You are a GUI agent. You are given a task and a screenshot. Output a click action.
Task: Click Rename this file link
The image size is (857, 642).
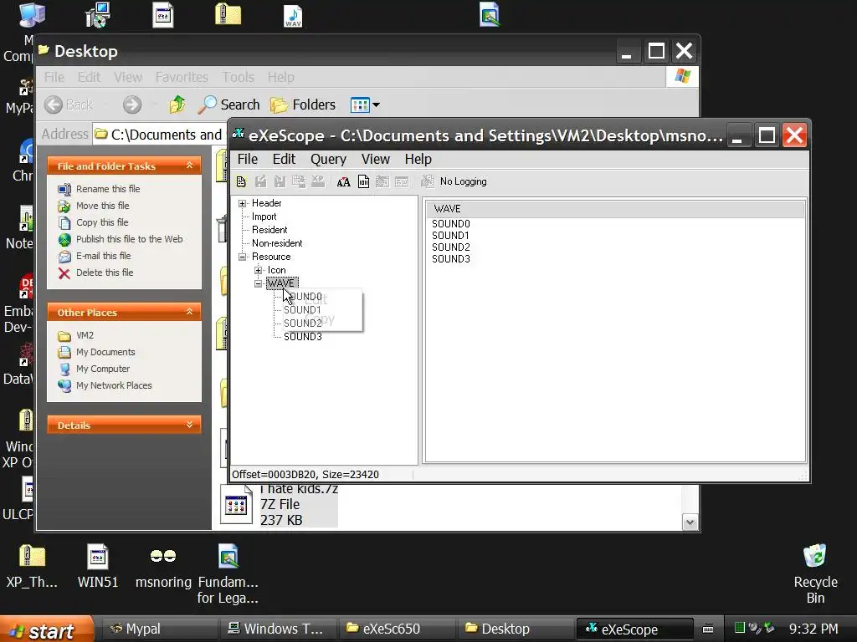coord(108,189)
